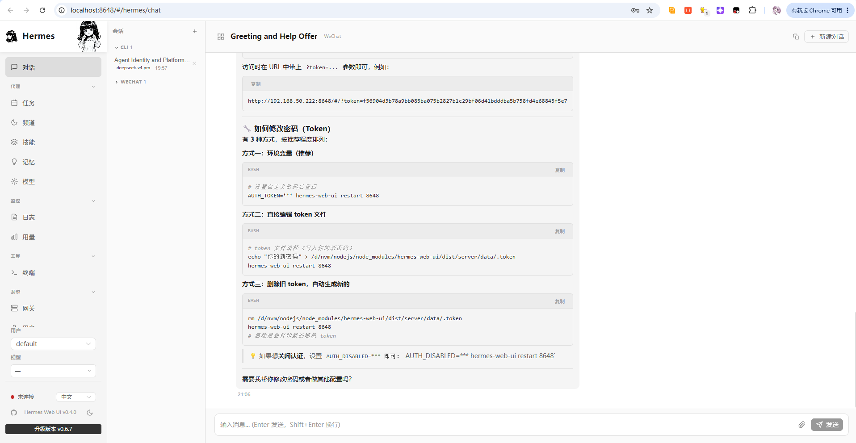Open the Chrome three-dot menu
The height and width of the screenshot is (443, 856).
848,10
